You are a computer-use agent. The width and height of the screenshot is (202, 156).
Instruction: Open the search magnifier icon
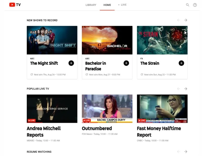(x=187, y=5)
